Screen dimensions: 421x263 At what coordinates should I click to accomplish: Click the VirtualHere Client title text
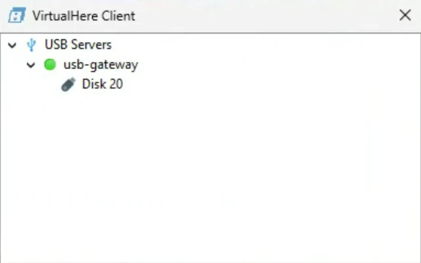pyautogui.click(x=83, y=15)
